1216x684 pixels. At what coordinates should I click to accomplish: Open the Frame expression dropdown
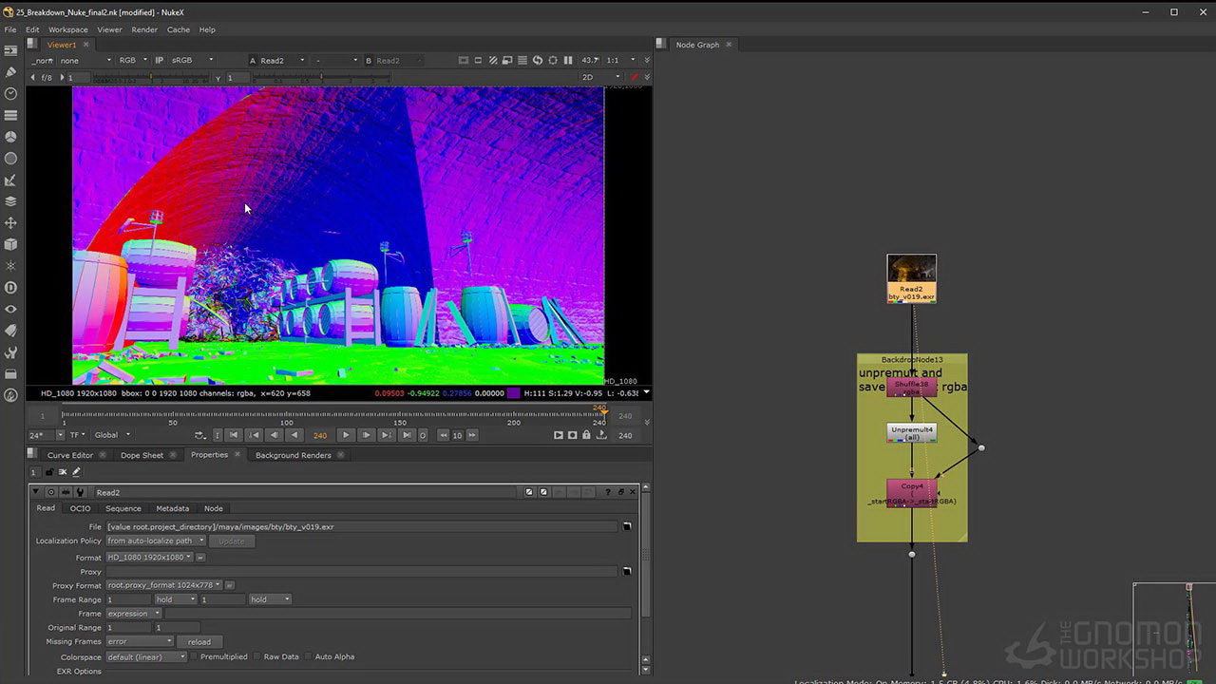134,614
